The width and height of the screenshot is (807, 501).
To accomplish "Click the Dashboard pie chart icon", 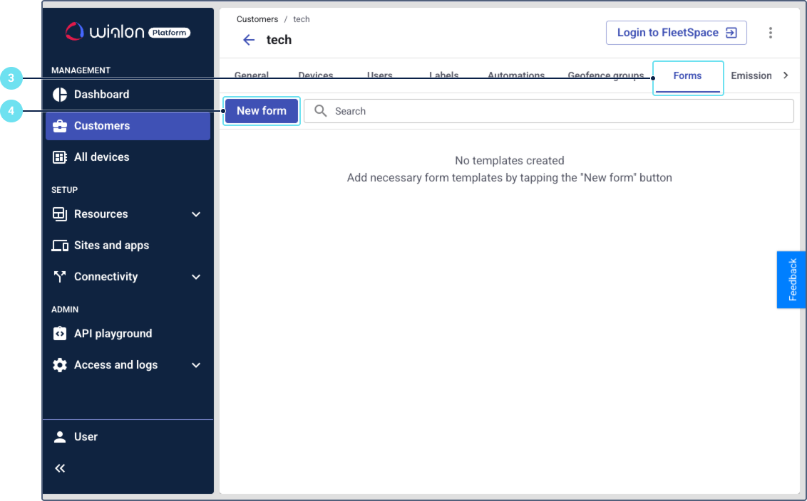I will click(60, 95).
